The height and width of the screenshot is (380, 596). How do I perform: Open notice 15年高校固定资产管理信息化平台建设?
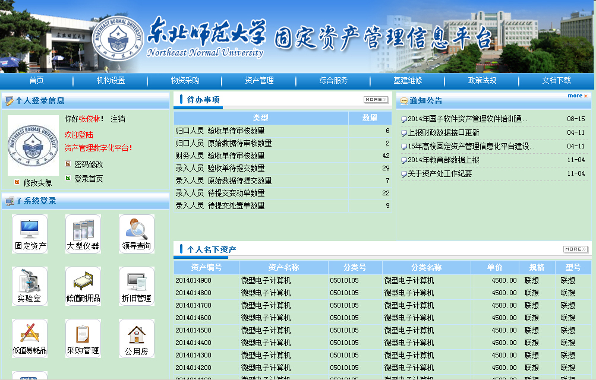471,147
